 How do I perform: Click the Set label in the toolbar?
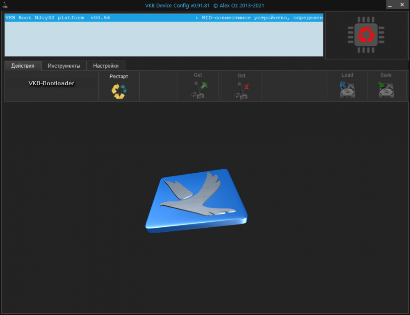point(241,75)
